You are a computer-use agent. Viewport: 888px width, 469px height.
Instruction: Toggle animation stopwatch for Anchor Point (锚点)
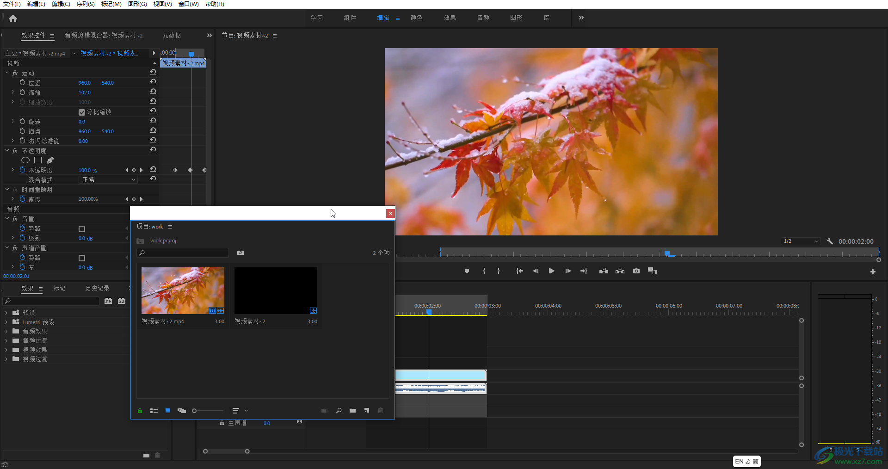pyautogui.click(x=22, y=131)
